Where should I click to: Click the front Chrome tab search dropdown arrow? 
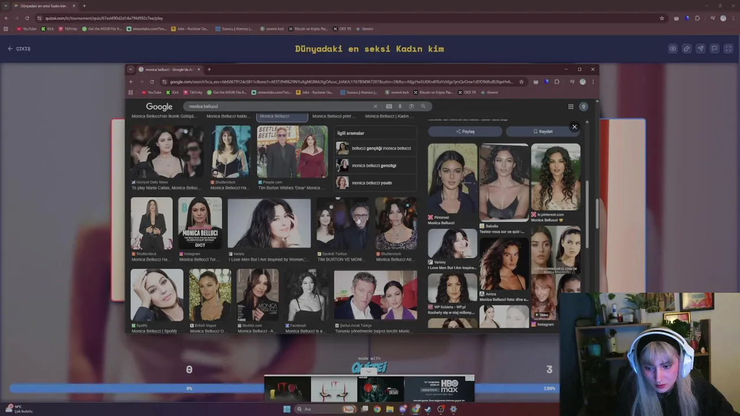click(131, 69)
